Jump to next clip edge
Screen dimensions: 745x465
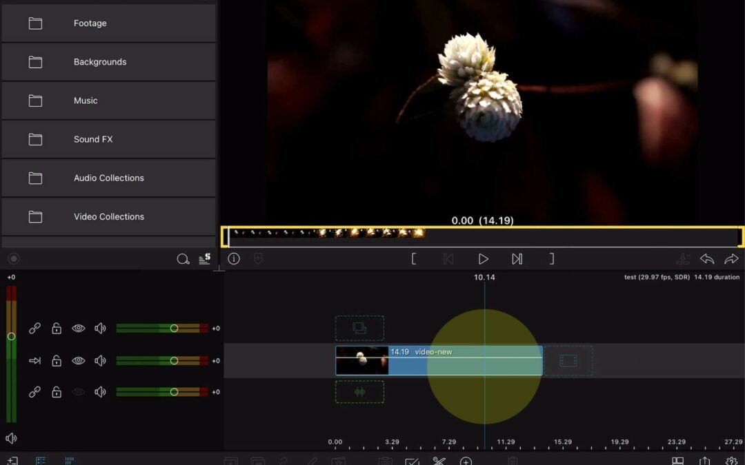517,259
